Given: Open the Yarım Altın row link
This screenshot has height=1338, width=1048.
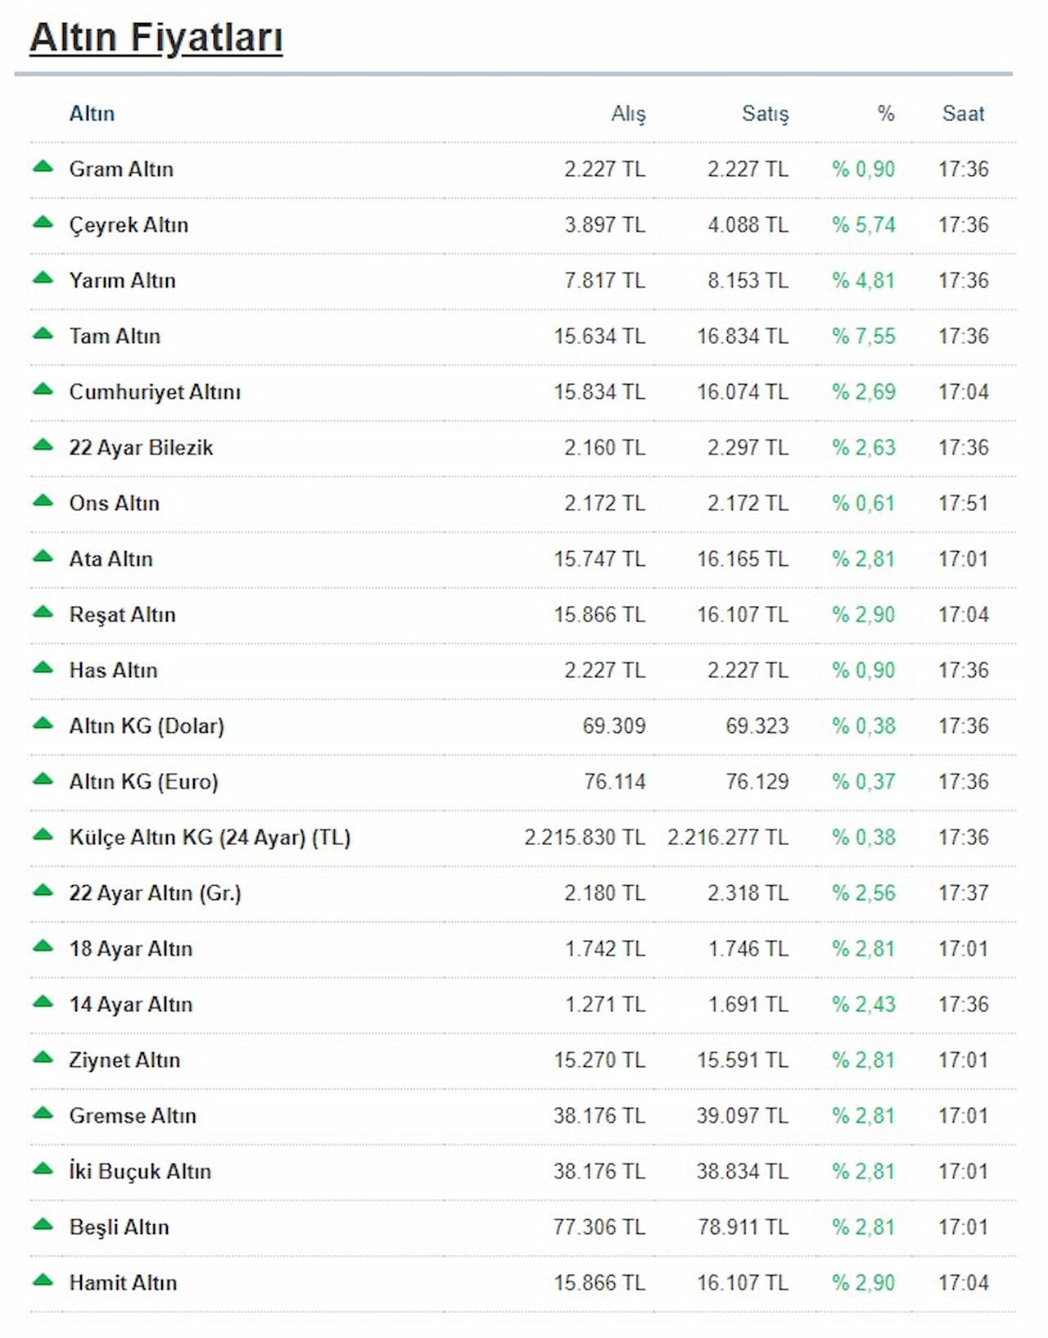Looking at the screenshot, I should 122,280.
